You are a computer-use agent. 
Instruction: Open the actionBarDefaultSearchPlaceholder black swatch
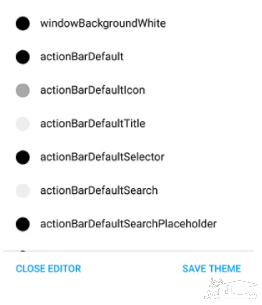[23, 224]
